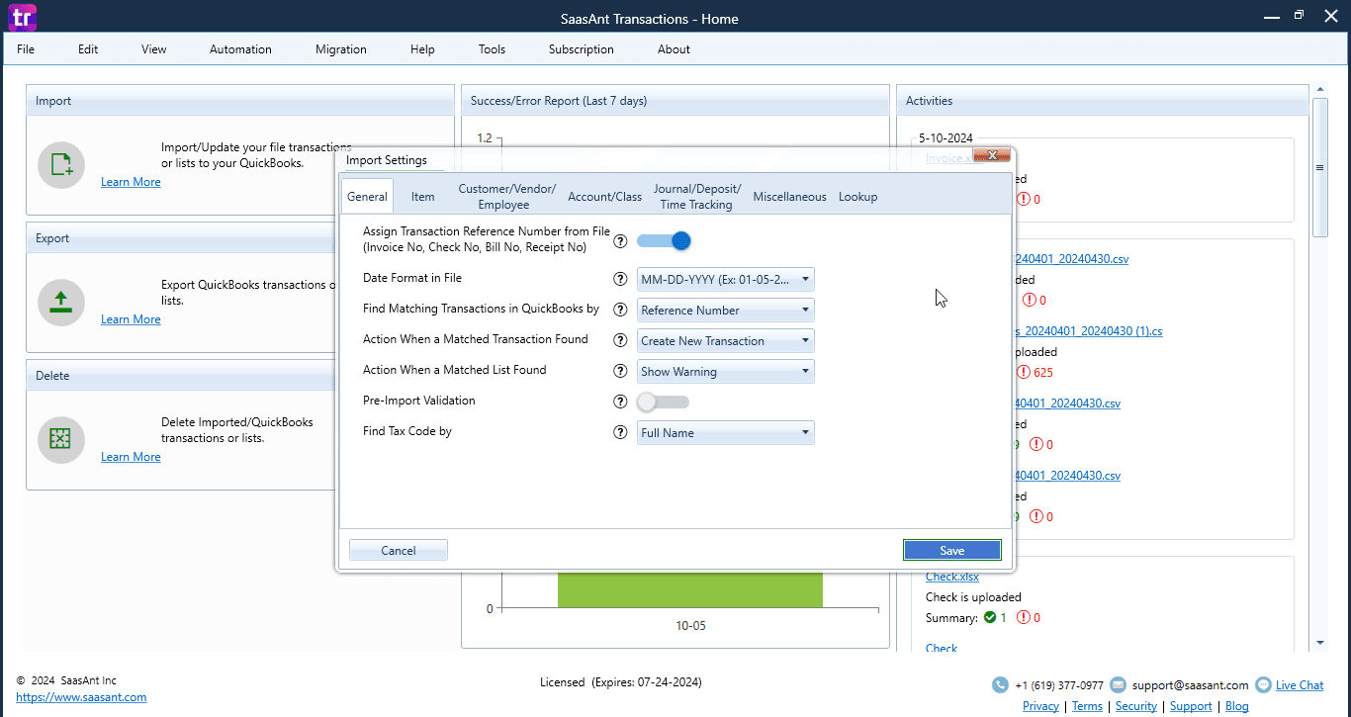Click help icon beside Date Format in File
The width and height of the screenshot is (1351, 717).
[x=620, y=279]
